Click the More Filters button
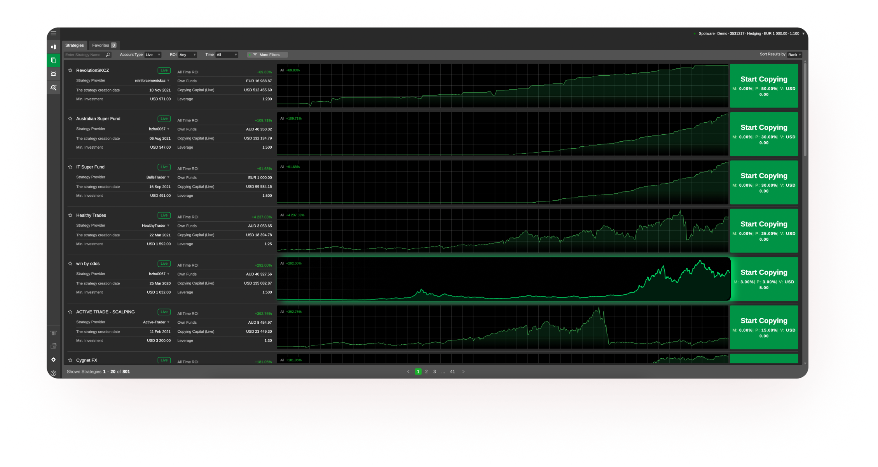This screenshot has width=878, height=467. coord(267,55)
